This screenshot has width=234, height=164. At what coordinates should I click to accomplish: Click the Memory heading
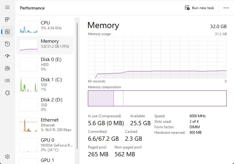click(103, 25)
